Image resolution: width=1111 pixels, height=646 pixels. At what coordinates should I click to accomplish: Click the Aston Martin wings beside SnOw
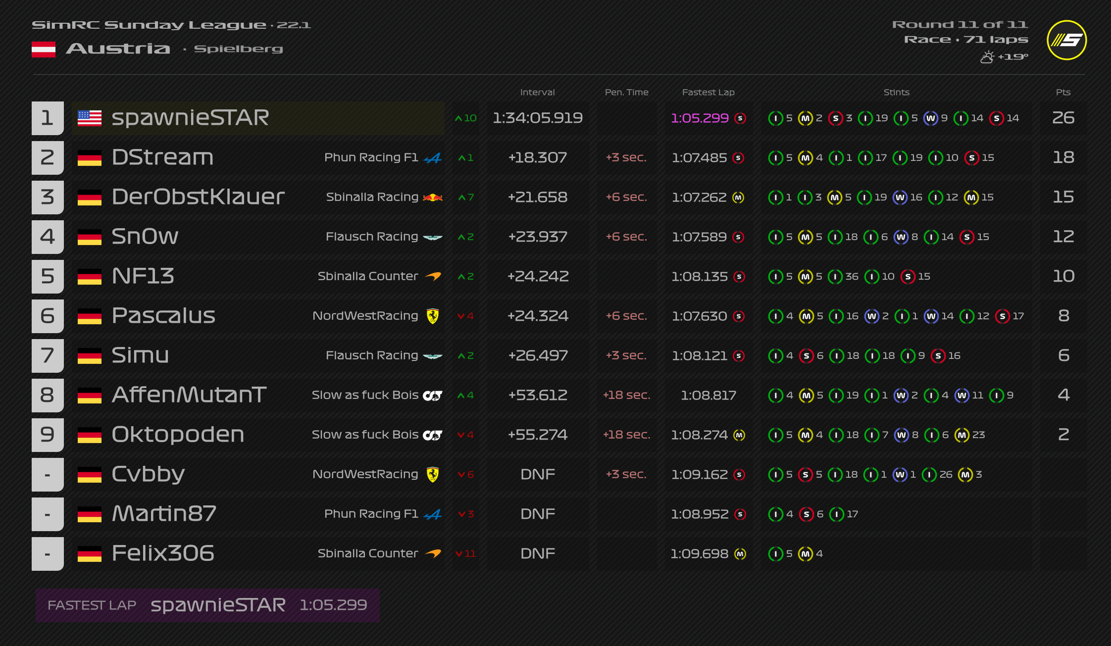pyautogui.click(x=433, y=237)
